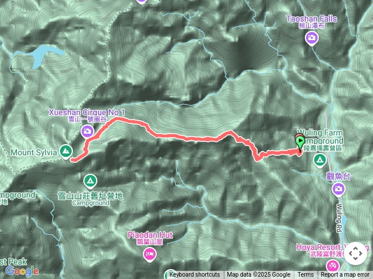373x279 pixels.
Task: Click the Piaodan Hut text label
Action: pyautogui.click(x=150, y=235)
